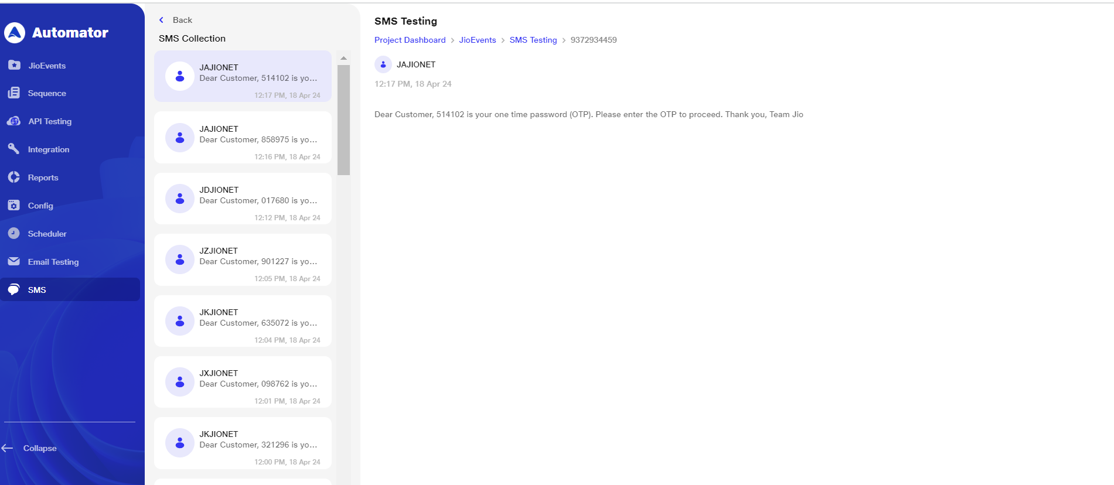
Task: Click the Email Testing envelope icon
Action: point(14,261)
